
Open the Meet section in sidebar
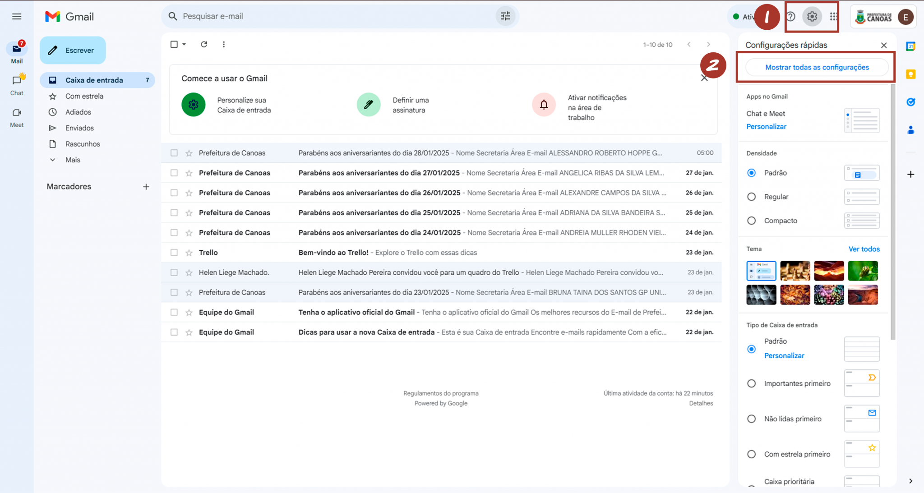pyautogui.click(x=17, y=117)
